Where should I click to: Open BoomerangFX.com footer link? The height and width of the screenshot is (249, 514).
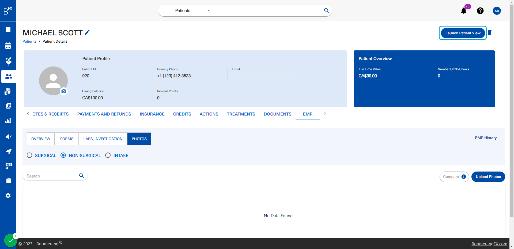tap(489, 244)
